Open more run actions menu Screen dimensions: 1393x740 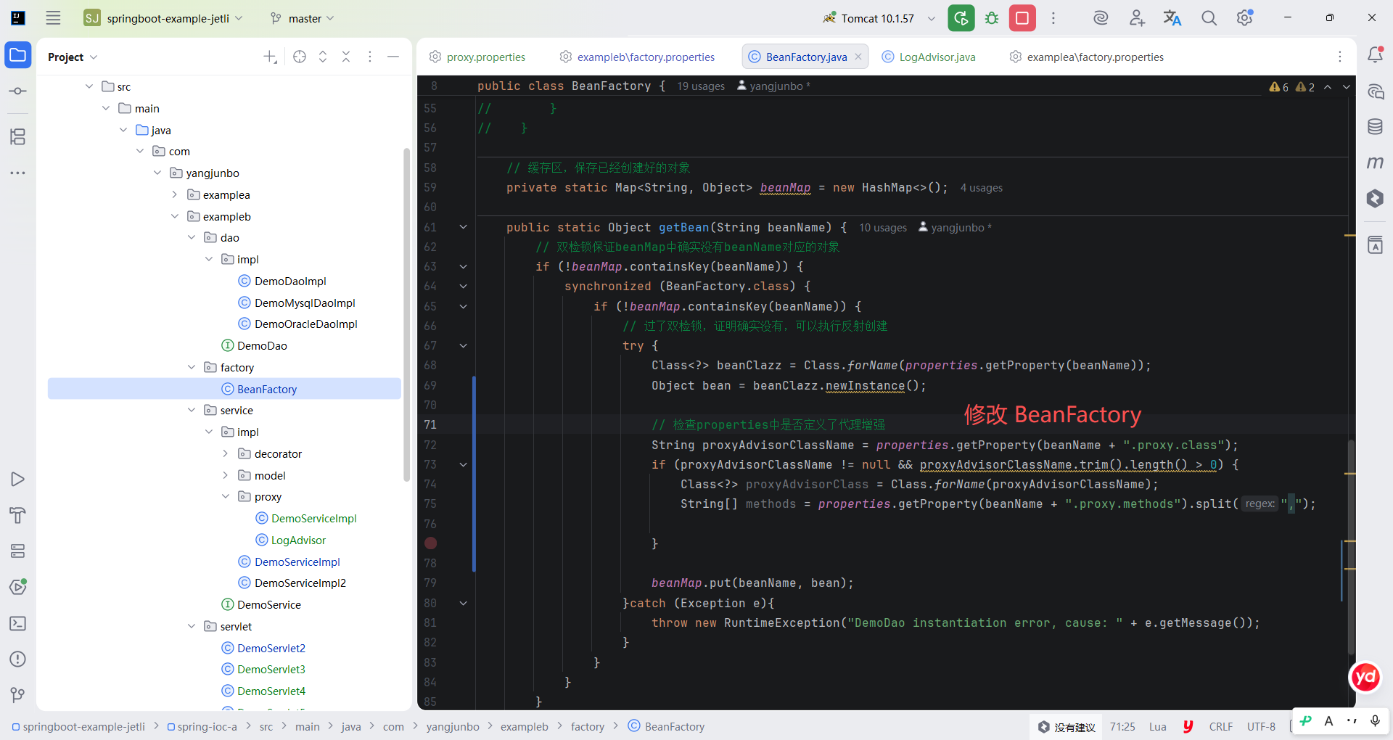tap(1053, 18)
